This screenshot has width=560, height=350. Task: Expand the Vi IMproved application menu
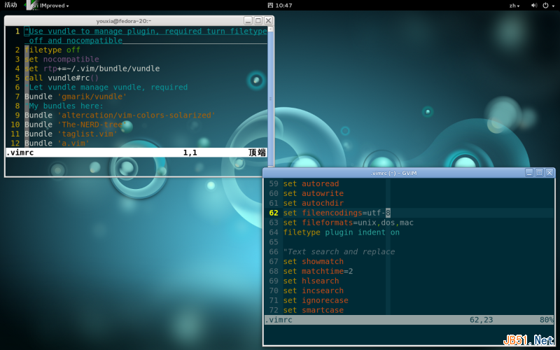tap(53, 5)
